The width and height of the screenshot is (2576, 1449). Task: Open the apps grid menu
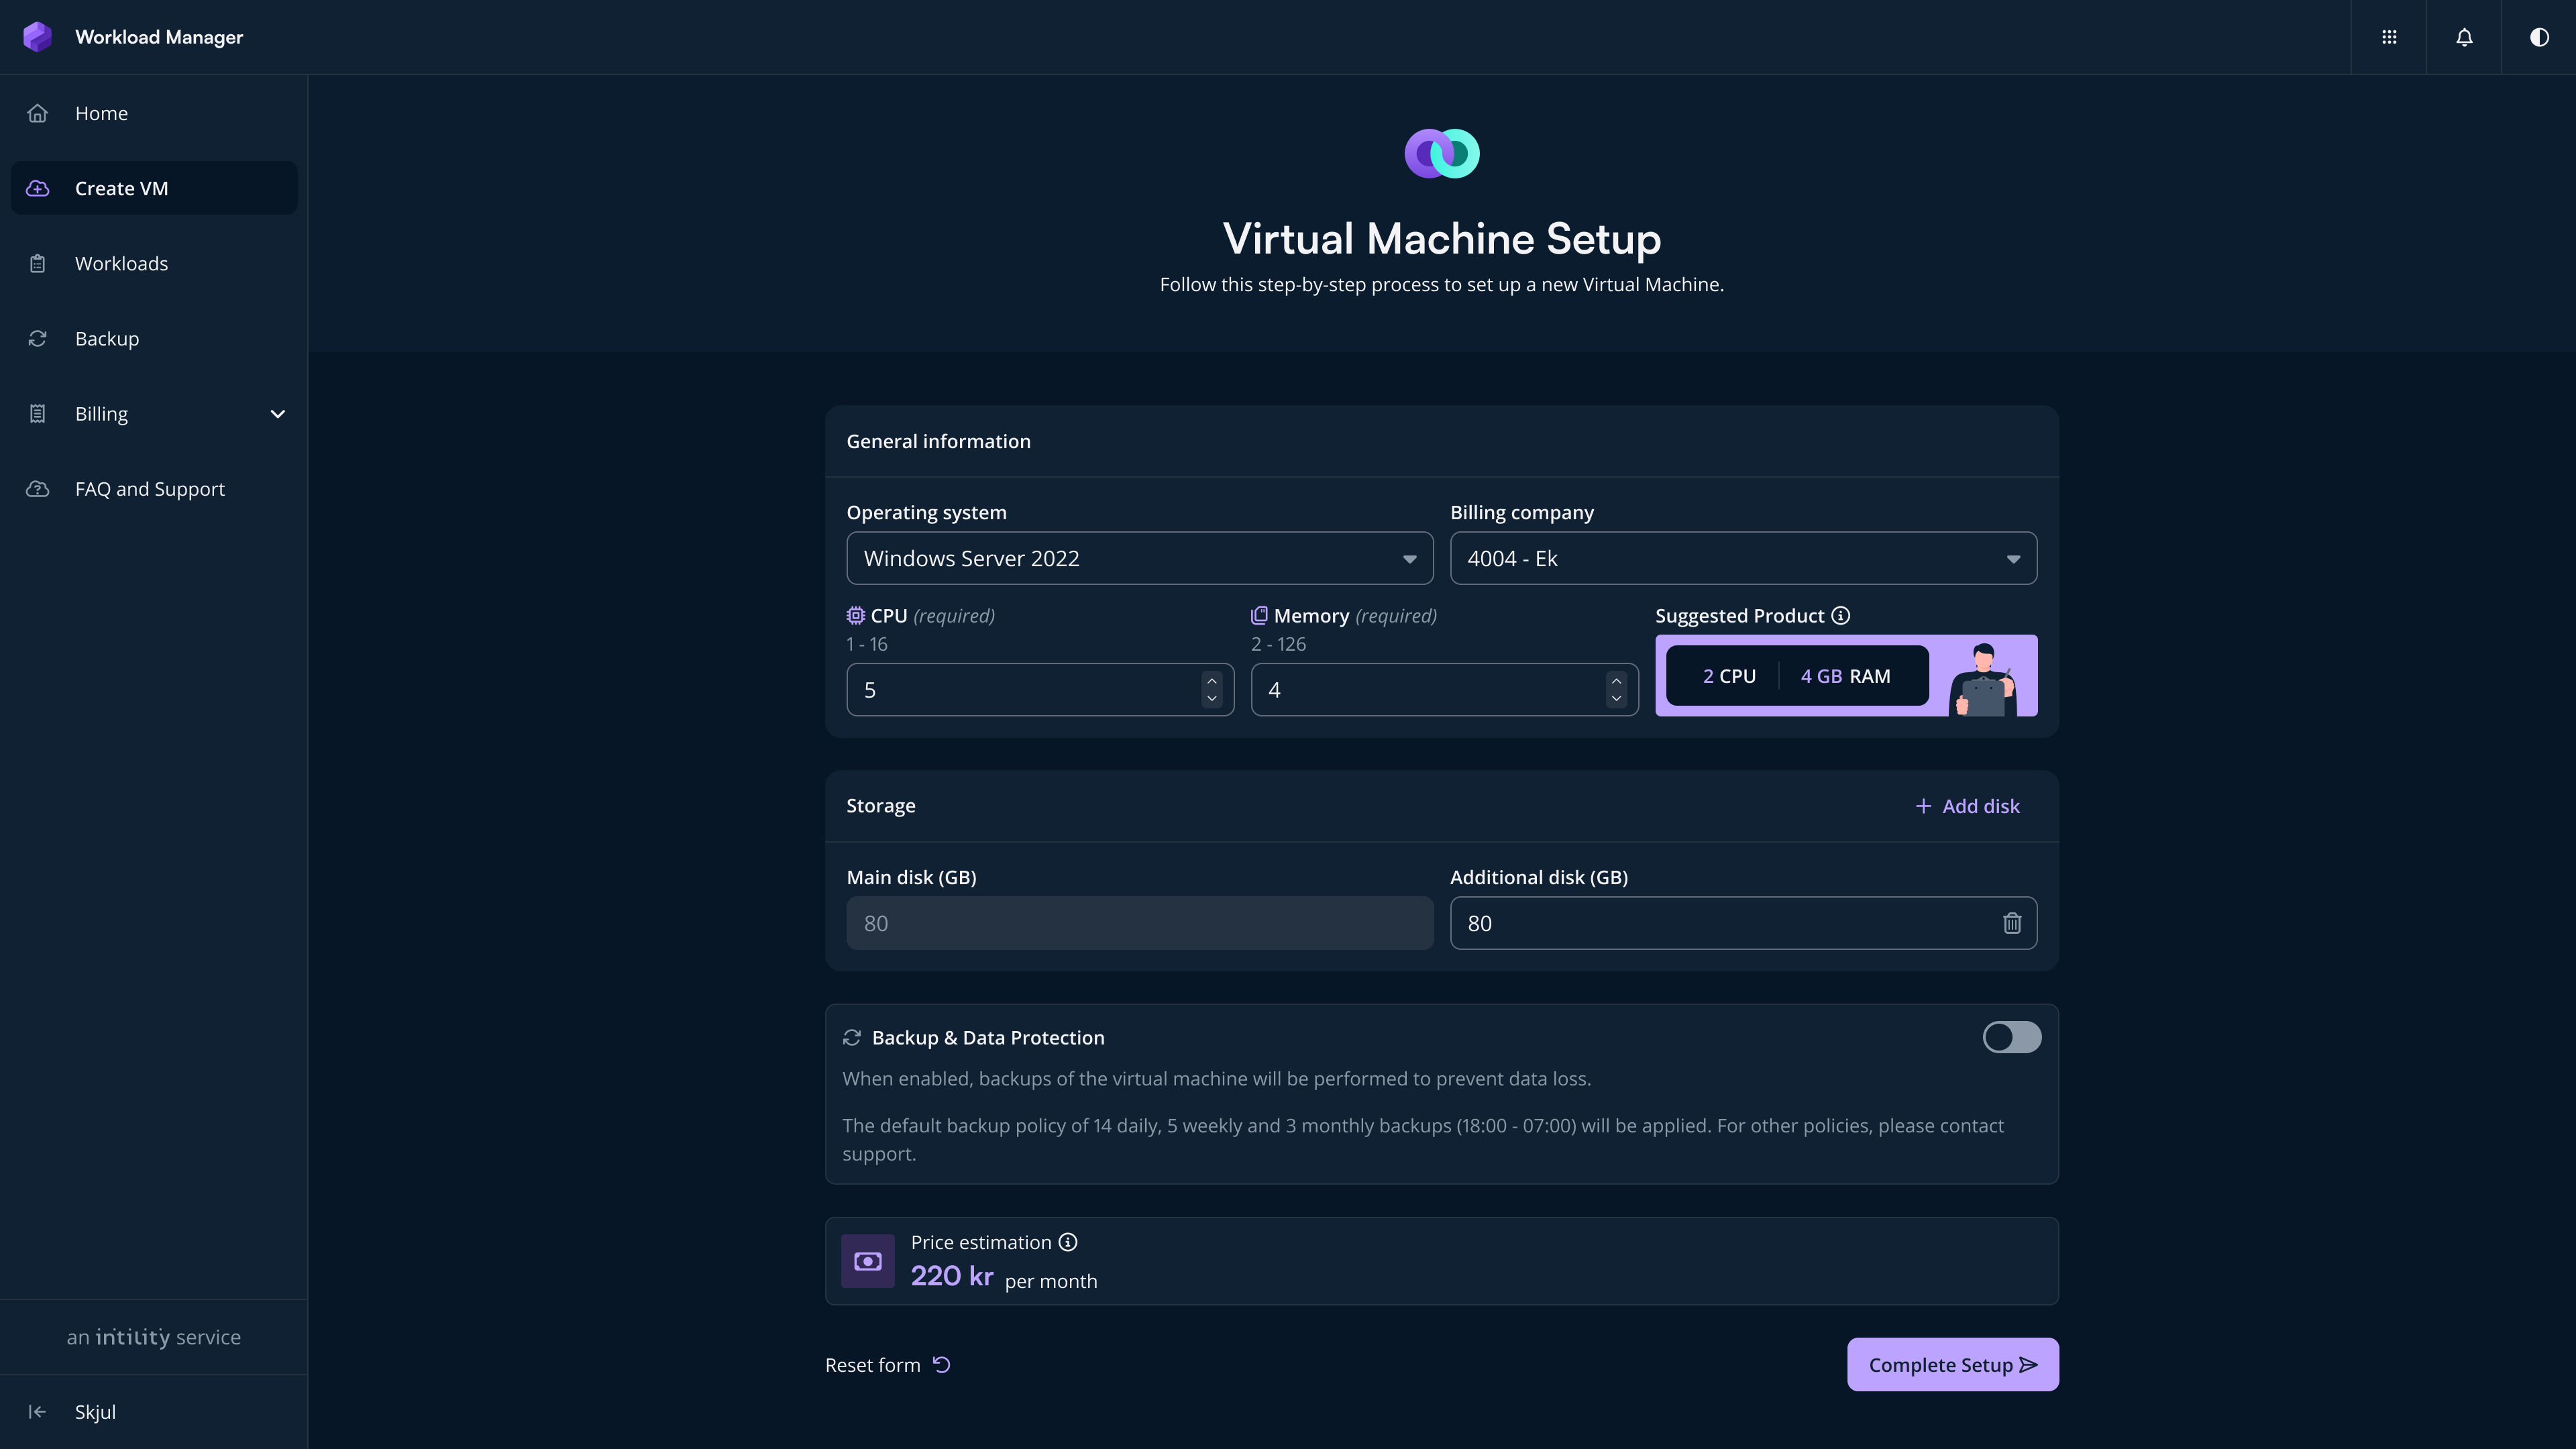pos(2389,37)
